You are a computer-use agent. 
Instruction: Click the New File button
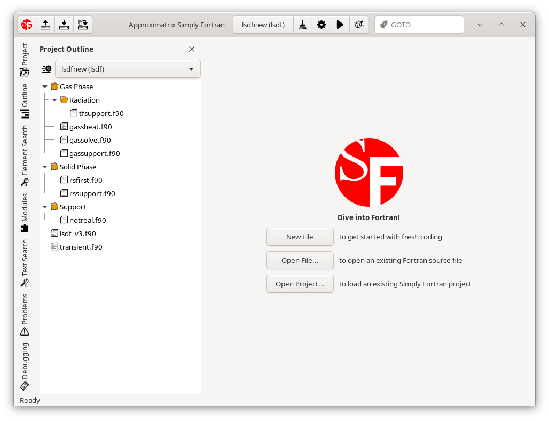[x=300, y=237]
